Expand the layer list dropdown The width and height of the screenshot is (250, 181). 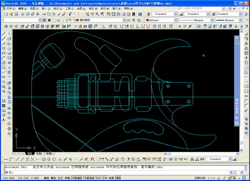(x=124, y=20)
